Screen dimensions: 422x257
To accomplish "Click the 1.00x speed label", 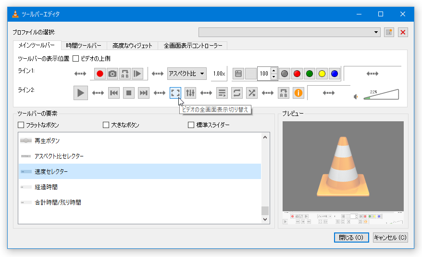I will coord(219,74).
